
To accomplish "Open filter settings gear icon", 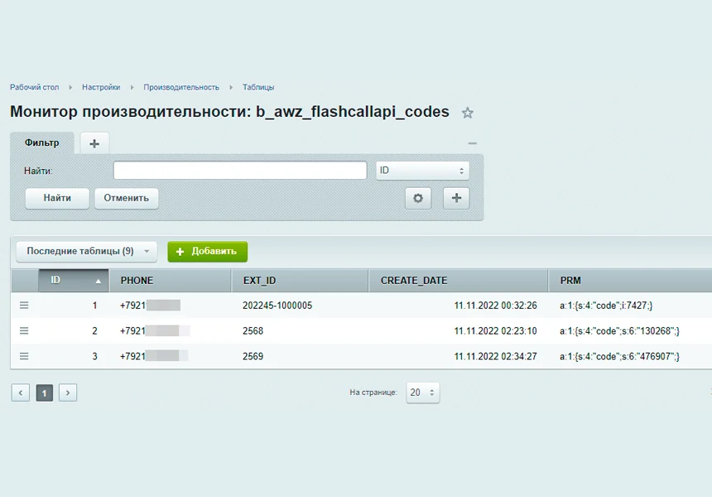I will point(418,198).
